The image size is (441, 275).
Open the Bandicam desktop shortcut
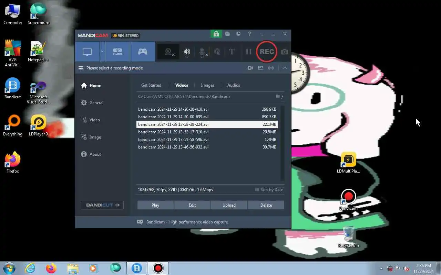tap(348, 200)
